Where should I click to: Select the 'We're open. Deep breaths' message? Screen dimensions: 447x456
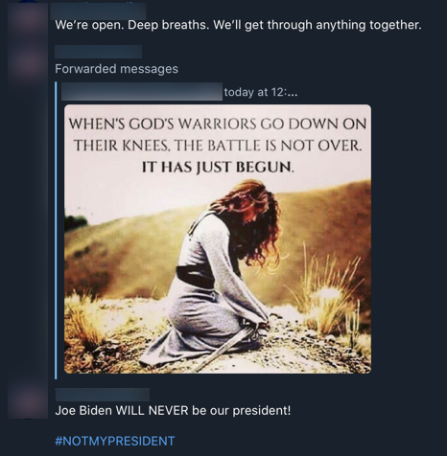click(x=238, y=25)
